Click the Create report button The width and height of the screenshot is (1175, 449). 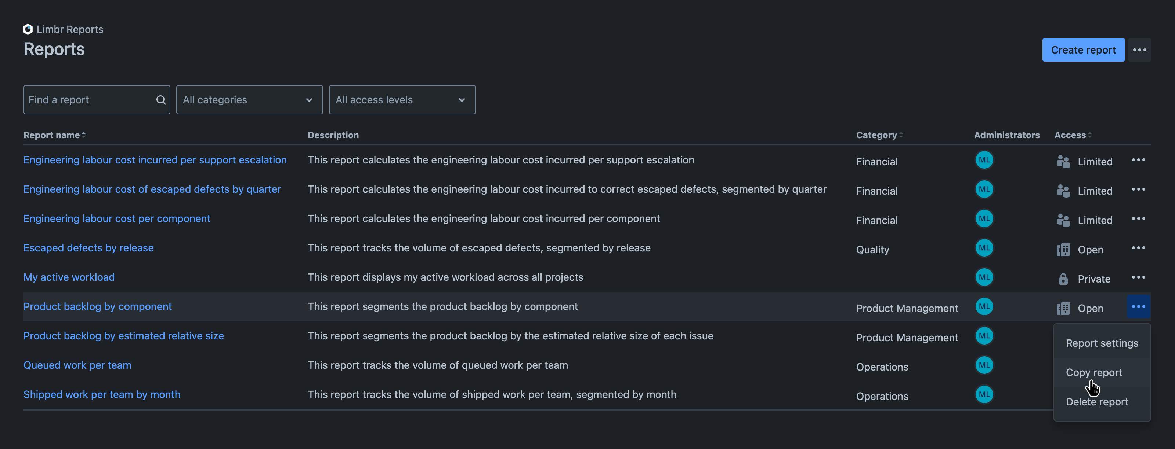tap(1083, 49)
